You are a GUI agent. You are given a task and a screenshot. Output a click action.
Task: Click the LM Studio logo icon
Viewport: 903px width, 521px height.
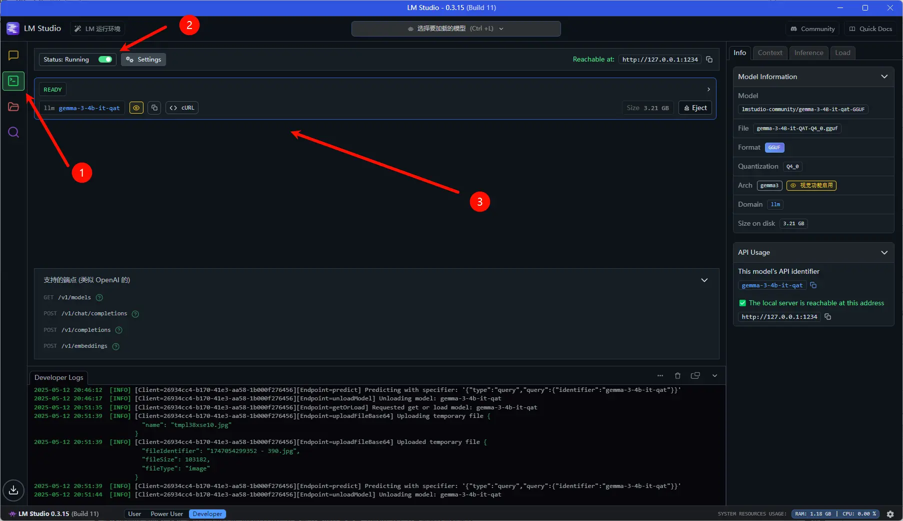(13, 29)
